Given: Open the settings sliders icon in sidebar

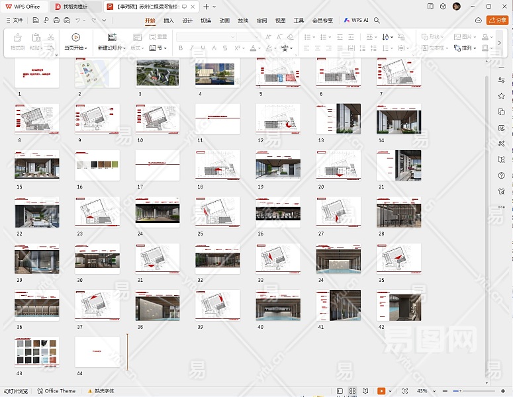Looking at the screenshot, I should [502, 80].
